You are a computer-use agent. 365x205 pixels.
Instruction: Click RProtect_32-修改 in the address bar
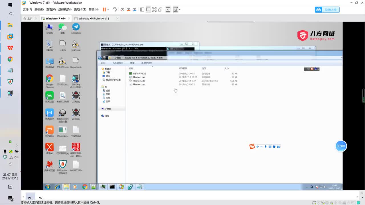pyautogui.click(x=147, y=58)
